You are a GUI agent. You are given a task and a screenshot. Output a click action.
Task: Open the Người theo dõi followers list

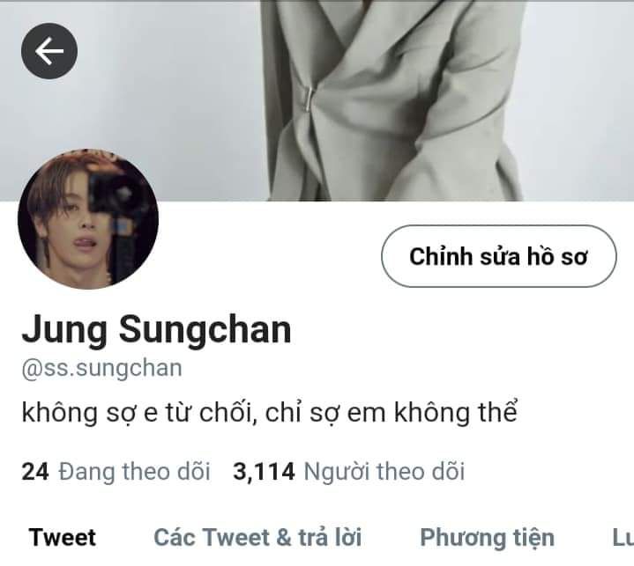coord(349,472)
